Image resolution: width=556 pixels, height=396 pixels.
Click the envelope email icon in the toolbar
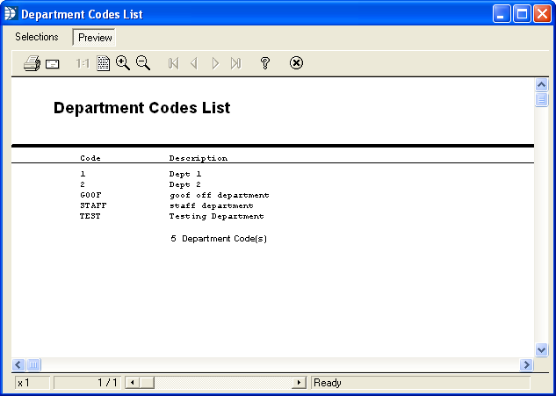pyautogui.click(x=53, y=64)
